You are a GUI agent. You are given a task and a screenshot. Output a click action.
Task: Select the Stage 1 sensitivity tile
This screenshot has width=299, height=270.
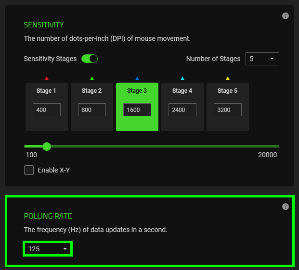[x=47, y=91]
